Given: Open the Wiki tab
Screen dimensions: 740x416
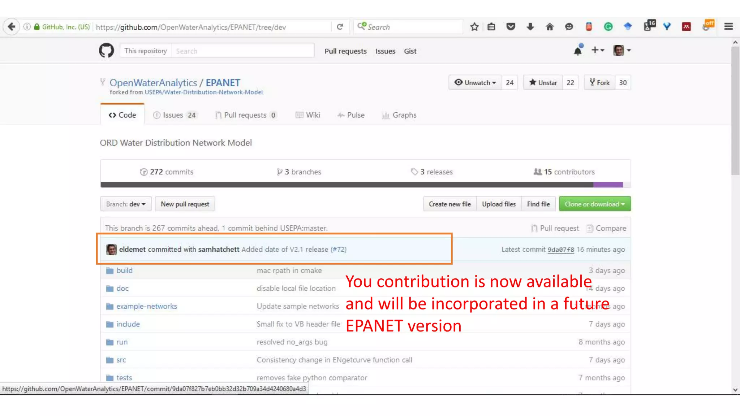Looking at the screenshot, I should coord(308,115).
